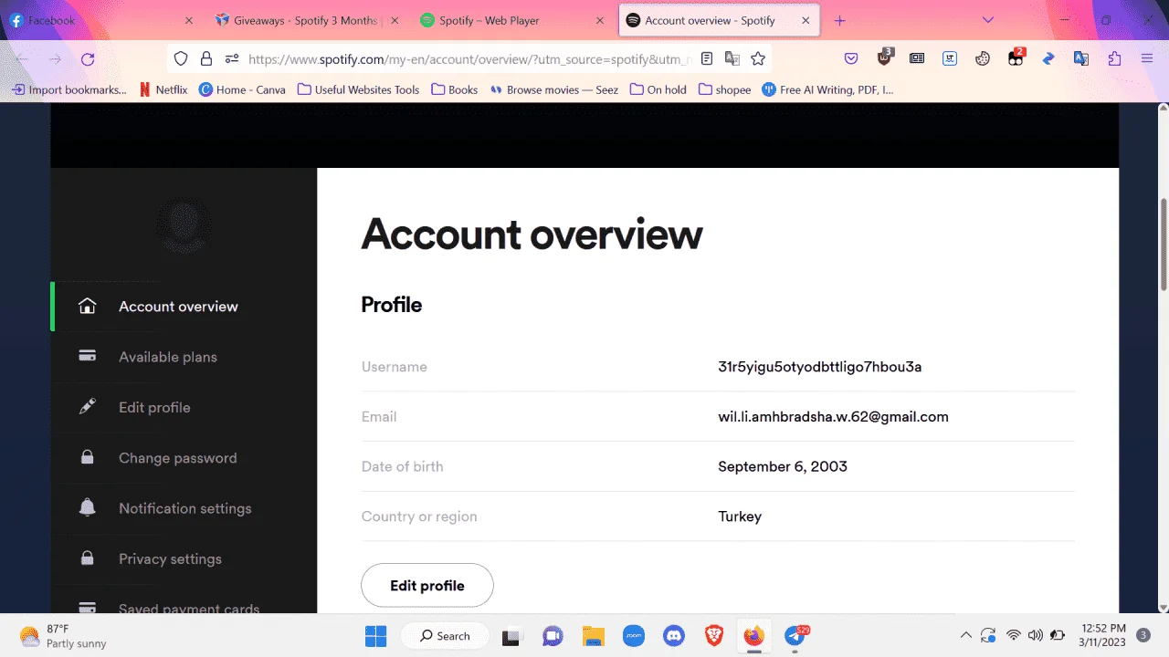Open the Books bookmark folder
This screenshot has height=657, width=1169.
point(455,89)
